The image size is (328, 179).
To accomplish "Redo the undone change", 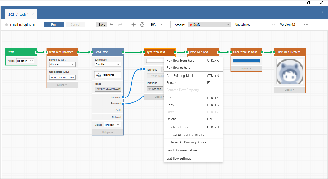I will point(120,24).
